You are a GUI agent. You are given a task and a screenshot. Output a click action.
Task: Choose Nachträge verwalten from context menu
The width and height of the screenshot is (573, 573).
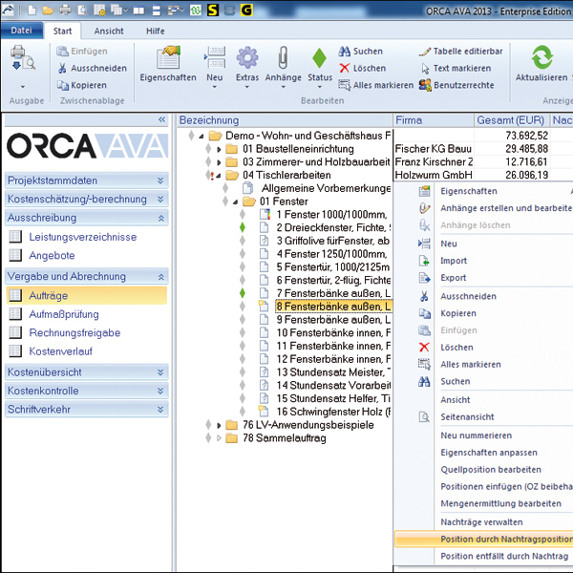coord(481,522)
